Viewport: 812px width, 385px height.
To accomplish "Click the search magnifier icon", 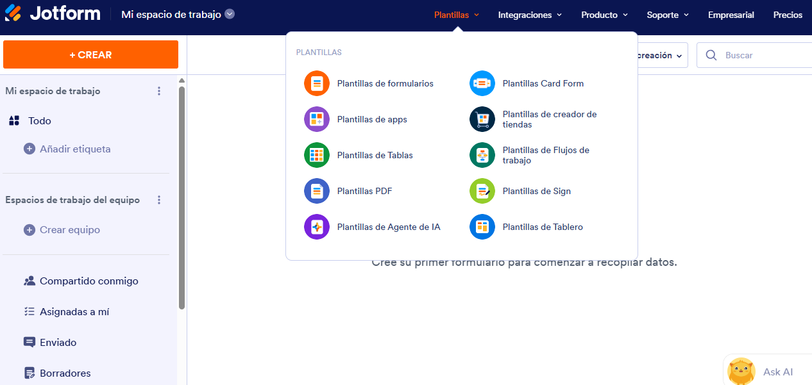I will coord(711,55).
